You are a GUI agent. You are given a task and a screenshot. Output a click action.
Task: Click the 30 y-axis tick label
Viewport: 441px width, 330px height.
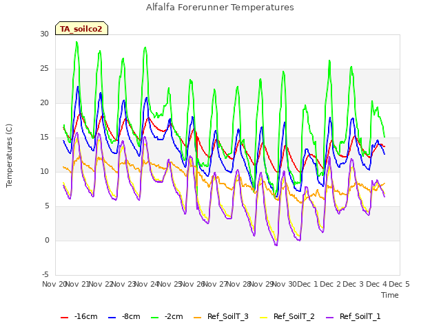tap(44, 34)
